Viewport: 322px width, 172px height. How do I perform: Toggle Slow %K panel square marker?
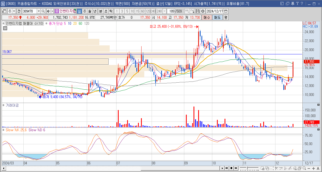tap(4, 130)
